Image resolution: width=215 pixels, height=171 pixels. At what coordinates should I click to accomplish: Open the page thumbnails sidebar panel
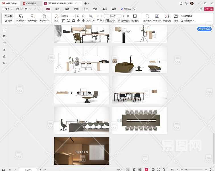[x=4, y=37]
